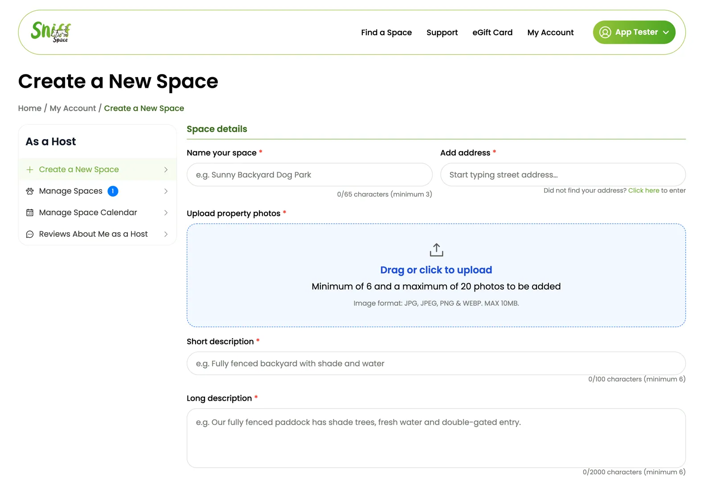Open My Account in the top navigation
704x489 pixels.
click(550, 33)
